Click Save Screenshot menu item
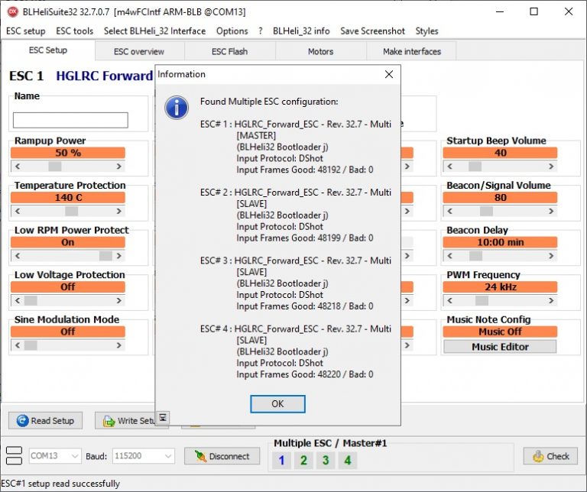587x492 pixels. coord(372,31)
